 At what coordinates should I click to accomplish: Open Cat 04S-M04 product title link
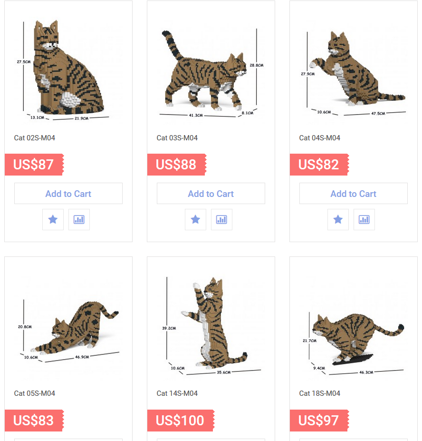[319, 138]
